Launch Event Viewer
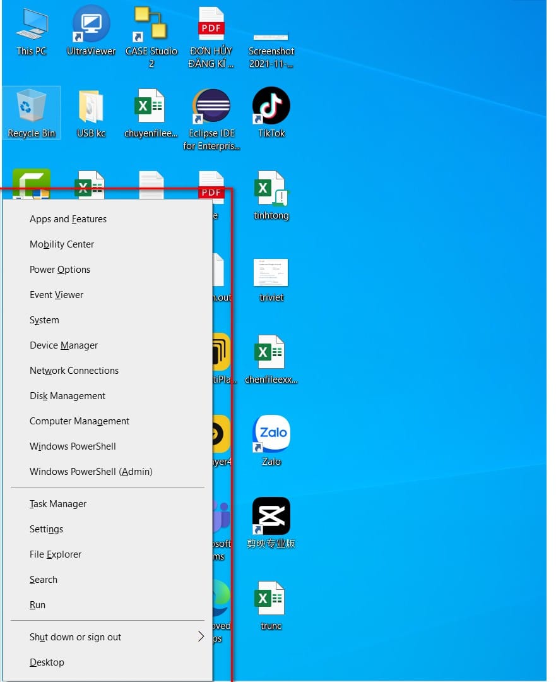This screenshot has height=682, width=556. point(107,295)
